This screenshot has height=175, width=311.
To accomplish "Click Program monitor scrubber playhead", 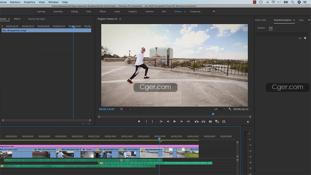I will [x=213, y=114].
